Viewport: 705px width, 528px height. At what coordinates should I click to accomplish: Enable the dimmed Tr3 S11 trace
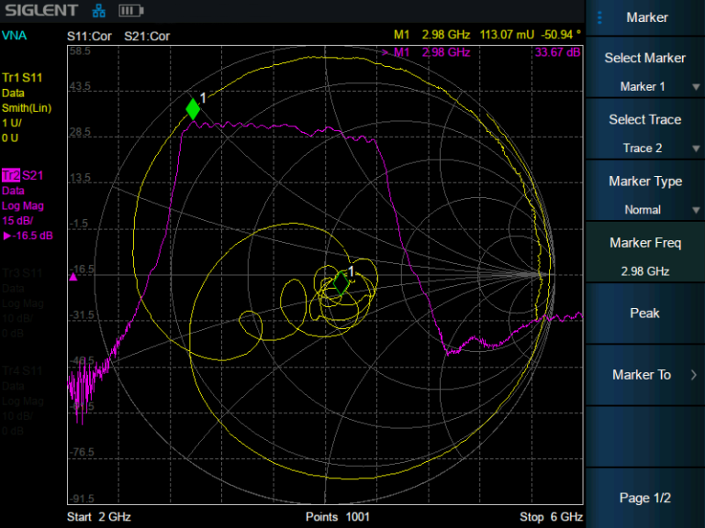click(x=22, y=273)
